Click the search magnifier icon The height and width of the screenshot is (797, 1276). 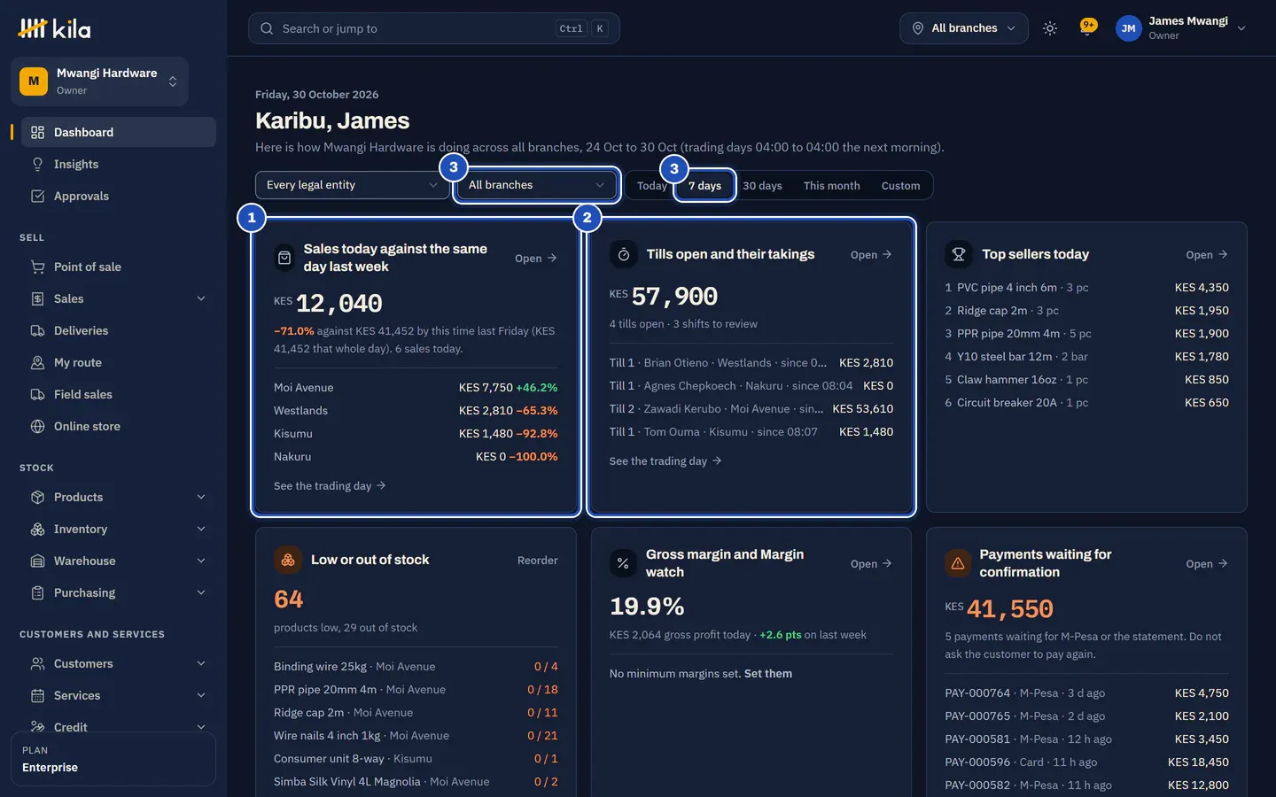pyautogui.click(x=267, y=28)
